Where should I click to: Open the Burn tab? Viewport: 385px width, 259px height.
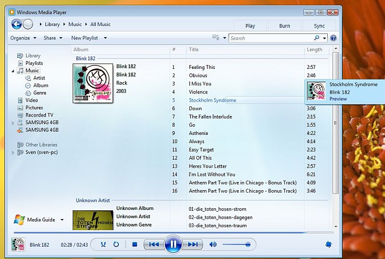click(x=284, y=26)
